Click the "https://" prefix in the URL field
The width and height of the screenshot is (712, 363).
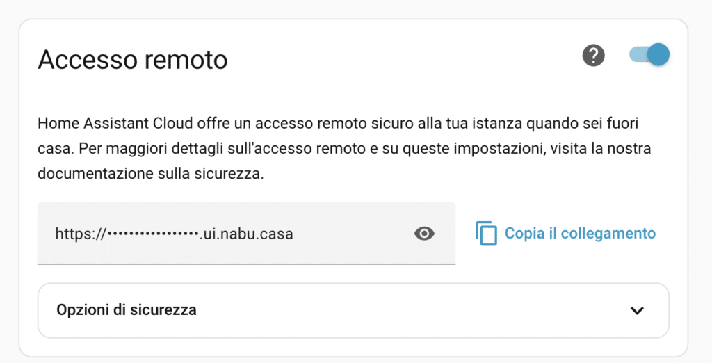(x=80, y=234)
